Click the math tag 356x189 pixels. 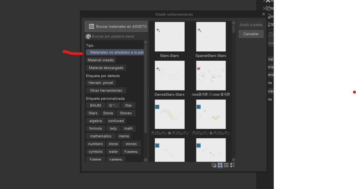click(128, 128)
